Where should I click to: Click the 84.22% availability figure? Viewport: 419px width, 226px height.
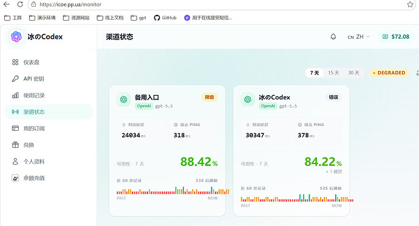point(323,162)
